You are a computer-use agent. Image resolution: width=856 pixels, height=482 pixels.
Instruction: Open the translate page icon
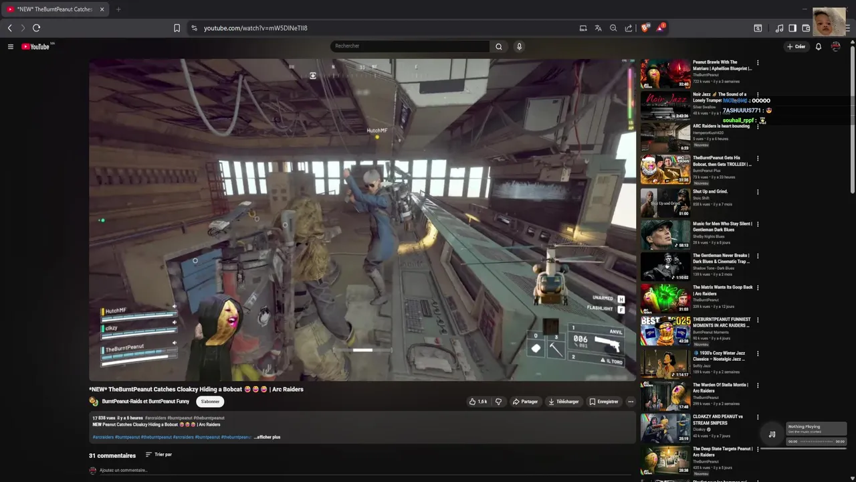pyautogui.click(x=598, y=28)
